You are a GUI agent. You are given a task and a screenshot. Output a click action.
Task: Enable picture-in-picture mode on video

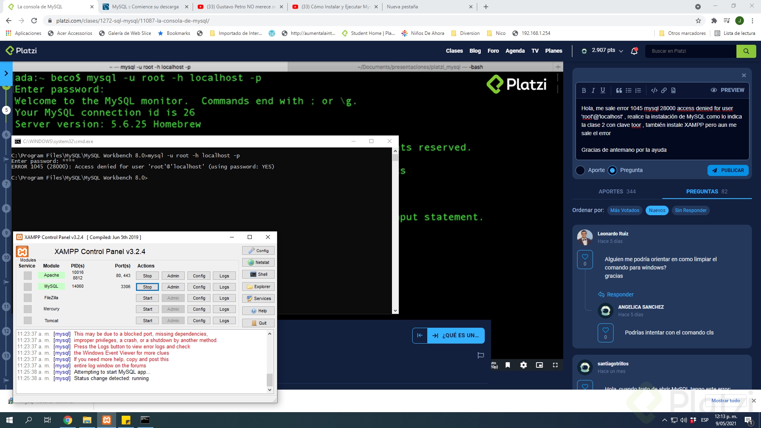click(539, 365)
